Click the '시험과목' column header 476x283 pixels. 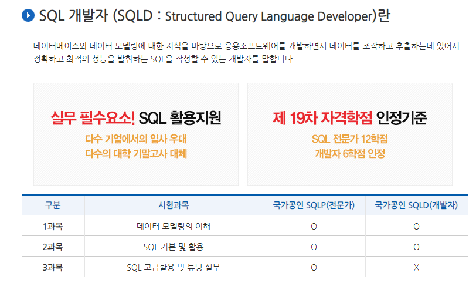tap(174, 205)
